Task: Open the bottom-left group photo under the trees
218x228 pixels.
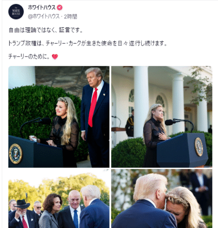Action: (59, 198)
